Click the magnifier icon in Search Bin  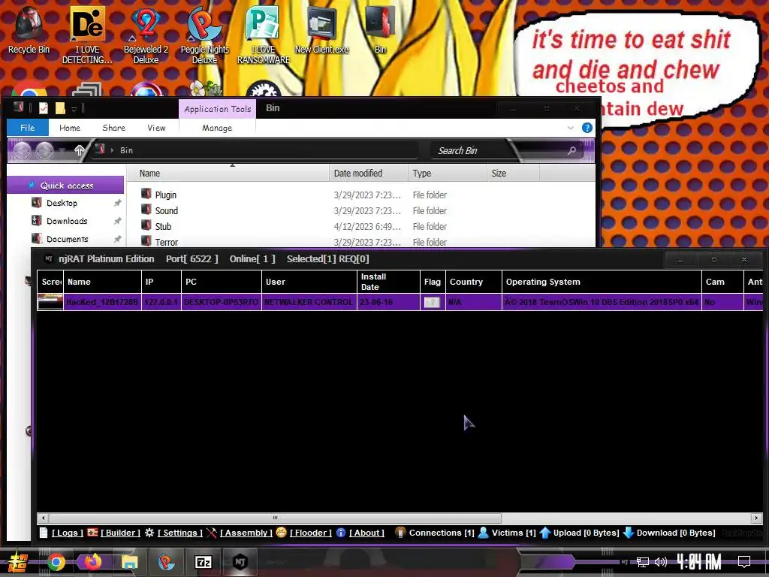[571, 150]
